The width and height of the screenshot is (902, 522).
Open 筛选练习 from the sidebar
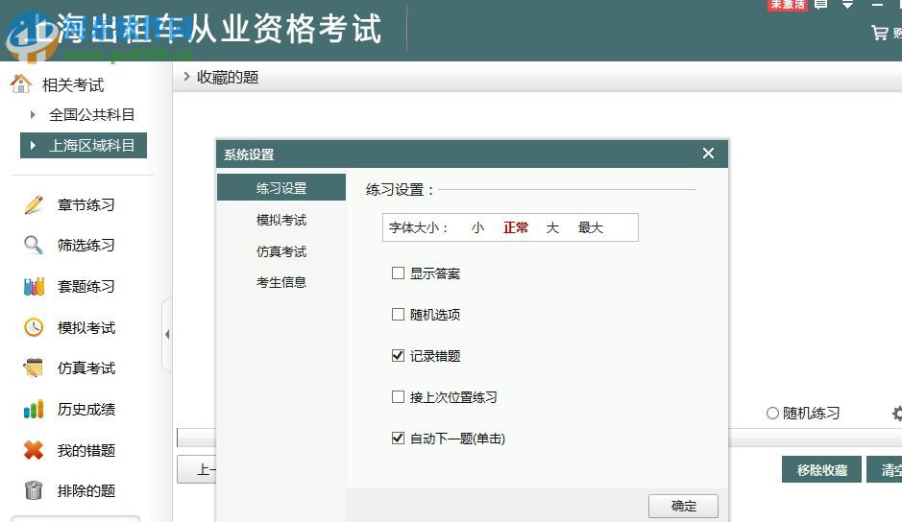click(x=86, y=245)
